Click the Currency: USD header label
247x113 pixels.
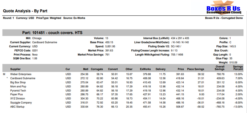pos(25,18)
